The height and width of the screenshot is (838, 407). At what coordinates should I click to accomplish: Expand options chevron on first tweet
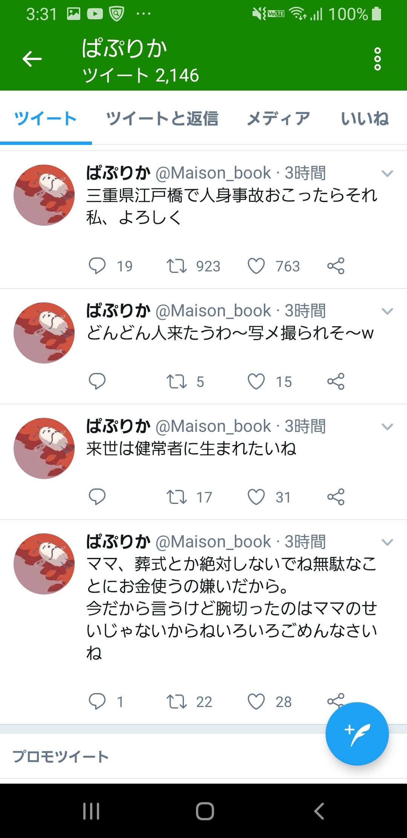(387, 173)
